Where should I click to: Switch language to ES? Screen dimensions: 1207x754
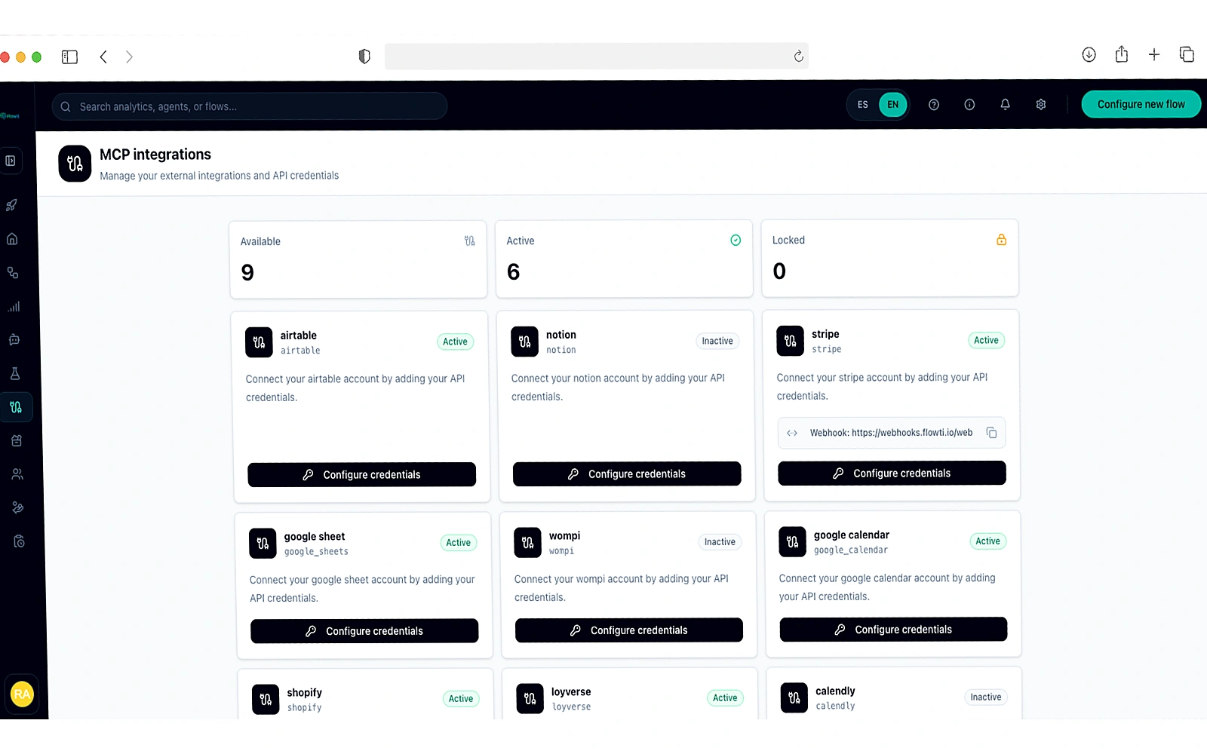click(x=863, y=105)
